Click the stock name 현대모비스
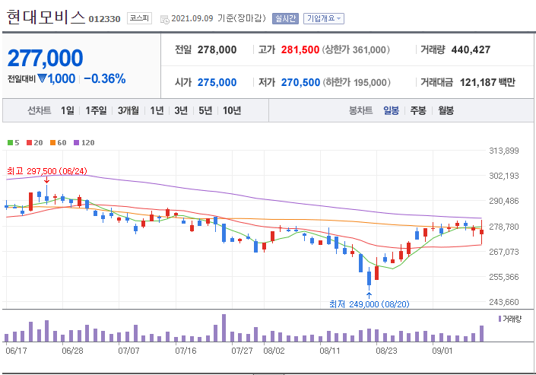The width and height of the screenshot is (536, 375). pos(46,17)
